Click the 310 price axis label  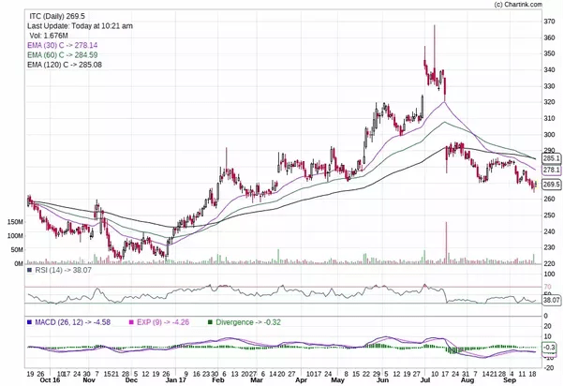click(549, 118)
